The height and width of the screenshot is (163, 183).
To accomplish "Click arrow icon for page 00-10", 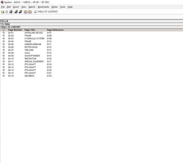I will [4, 59].
